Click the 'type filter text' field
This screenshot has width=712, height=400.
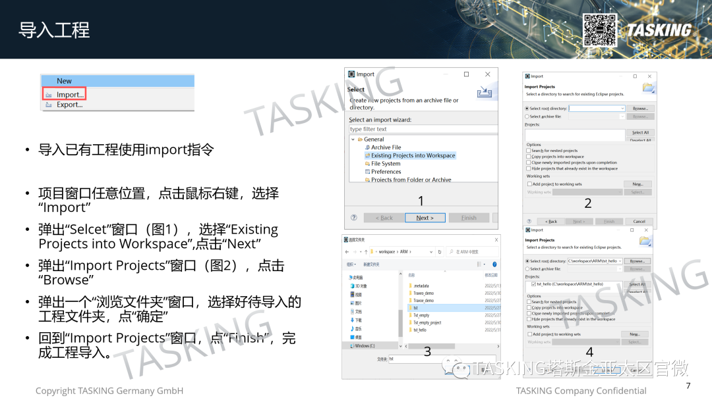tap(423, 129)
